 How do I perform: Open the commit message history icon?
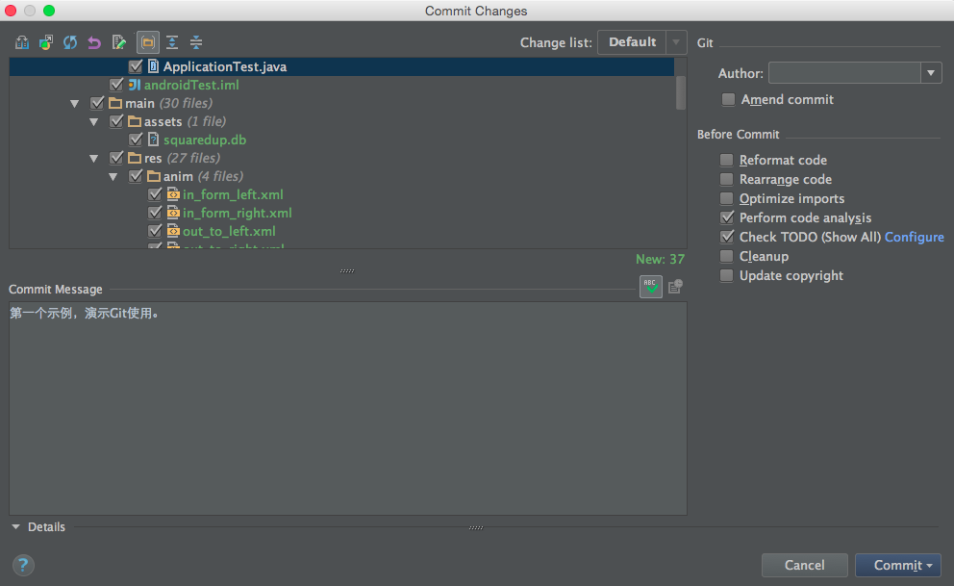675,286
